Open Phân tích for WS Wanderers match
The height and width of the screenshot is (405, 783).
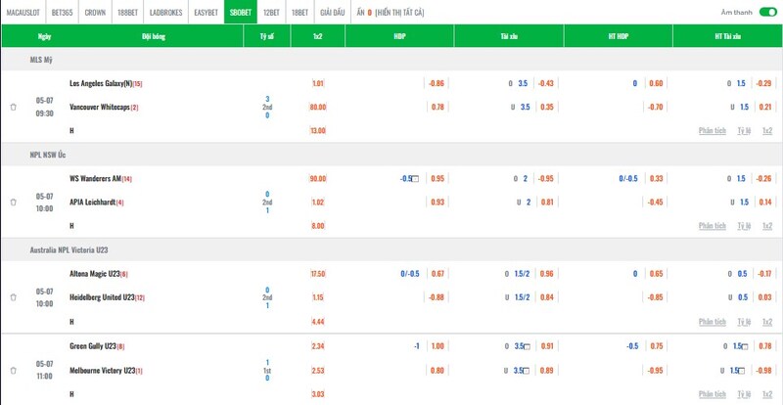[x=713, y=226]
